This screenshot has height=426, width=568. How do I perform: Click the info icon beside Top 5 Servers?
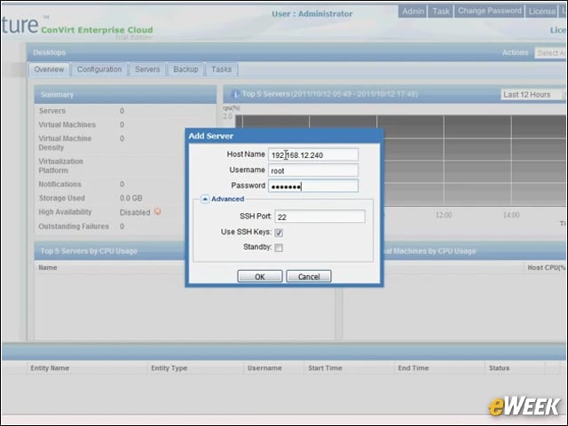[235, 94]
